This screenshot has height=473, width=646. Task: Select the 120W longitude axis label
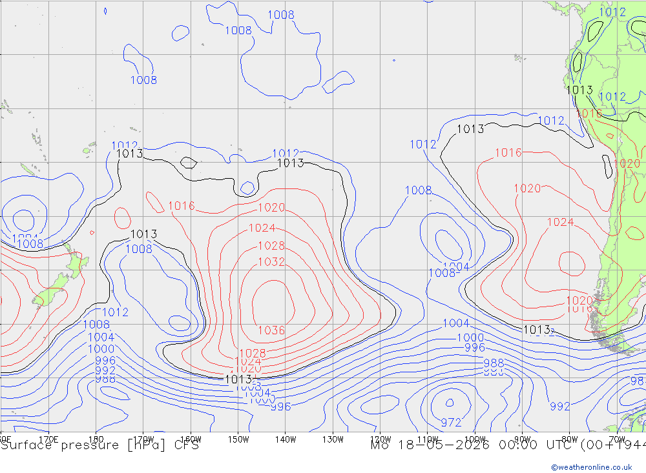tap(380, 439)
